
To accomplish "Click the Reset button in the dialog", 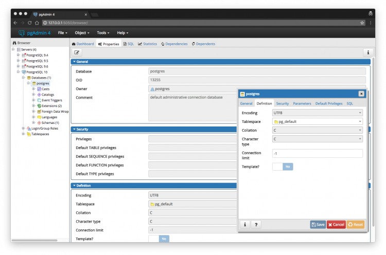I will pos(356,225).
